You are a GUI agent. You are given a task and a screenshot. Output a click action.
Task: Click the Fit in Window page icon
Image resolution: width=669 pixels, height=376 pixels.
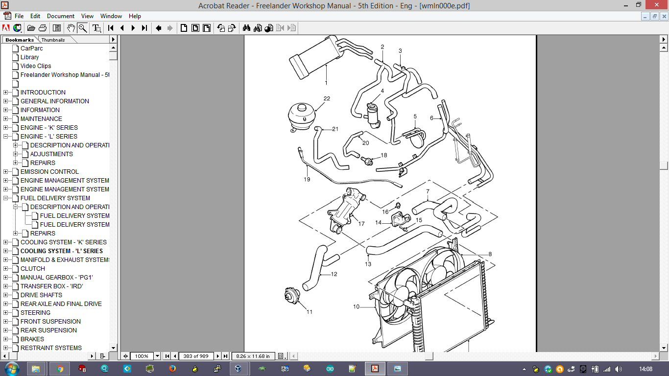click(x=195, y=28)
